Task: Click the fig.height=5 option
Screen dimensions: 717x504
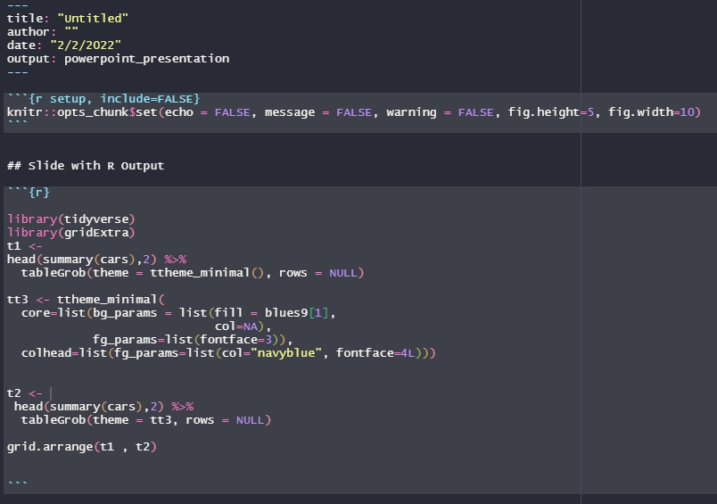Action: pyautogui.click(x=551, y=112)
